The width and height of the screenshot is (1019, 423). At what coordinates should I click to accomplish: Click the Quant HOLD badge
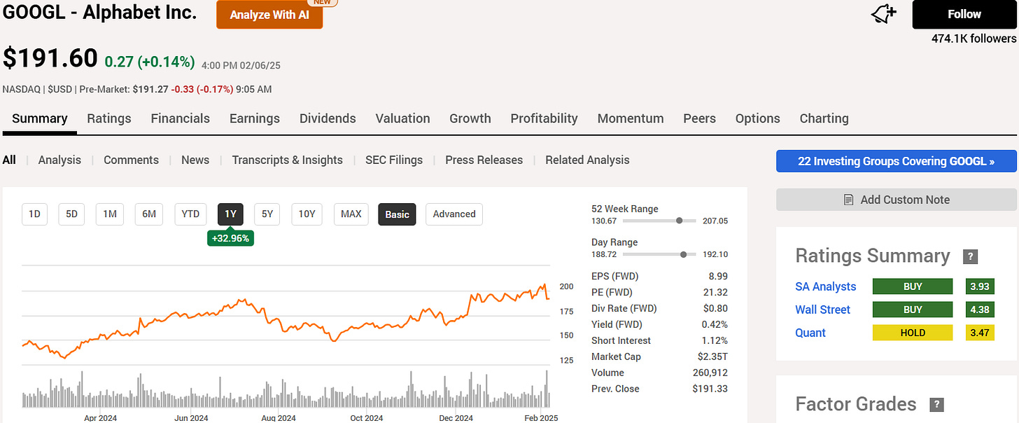tap(913, 333)
